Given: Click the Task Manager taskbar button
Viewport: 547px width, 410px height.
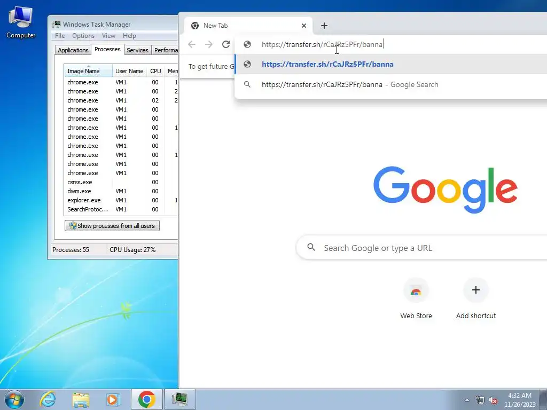Looking at the screenshot, I should tap(179, 399).
